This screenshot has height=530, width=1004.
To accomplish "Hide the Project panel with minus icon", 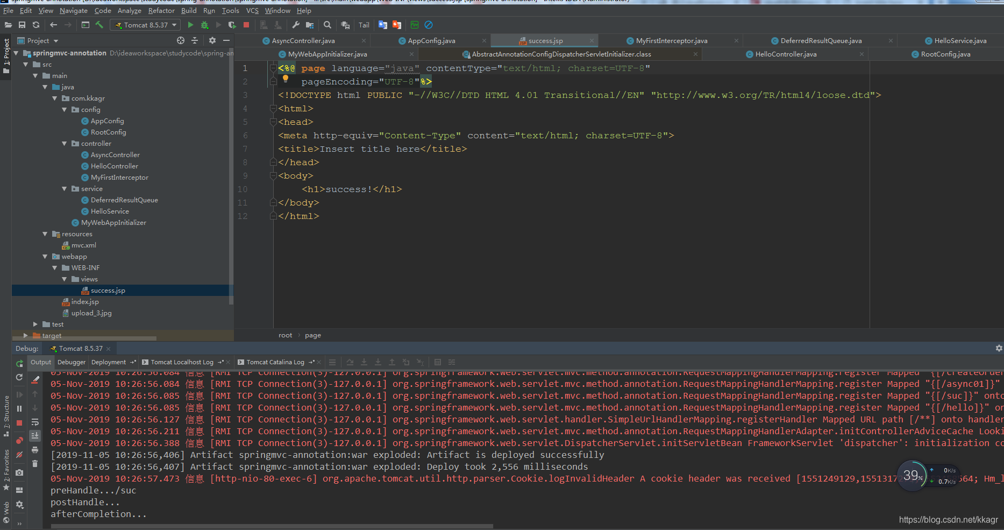I will 226,40.
